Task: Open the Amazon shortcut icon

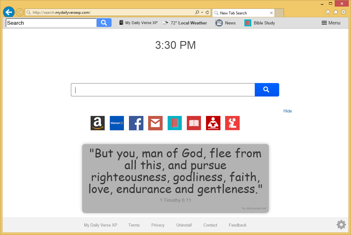Action: (97, 123)
